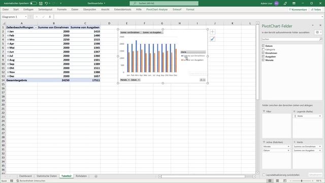Click the vertical scroll down arrow
The image size is (325, 183).
257,173
